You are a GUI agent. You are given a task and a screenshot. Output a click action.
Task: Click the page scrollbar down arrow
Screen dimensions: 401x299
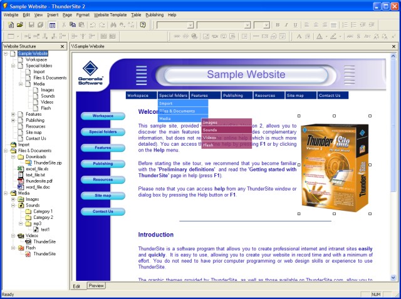[393, 278]
